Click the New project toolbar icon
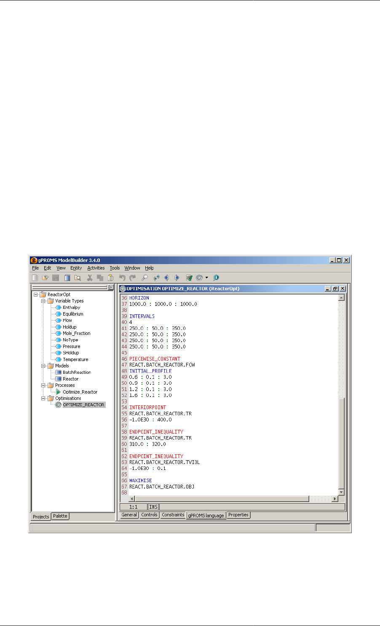 35,278
